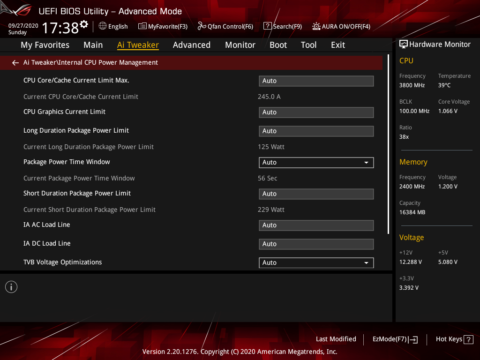Open the My Favorites tab

pyautogui.click(x=45, y=45)
